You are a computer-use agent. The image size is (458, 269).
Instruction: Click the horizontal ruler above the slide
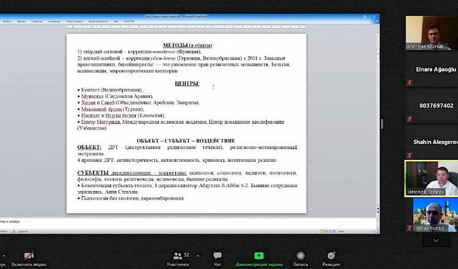coord(186,27)
